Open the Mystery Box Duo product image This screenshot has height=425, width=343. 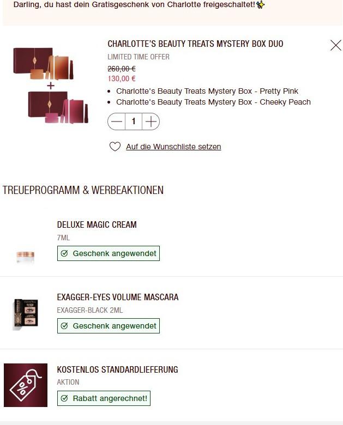point(51,86)
